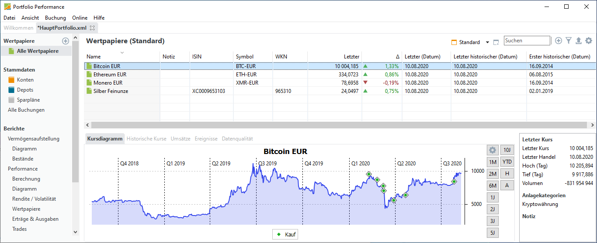Focus the Suchen search field
Viewport: 597px width, 243px height.
tap(527, 41)
